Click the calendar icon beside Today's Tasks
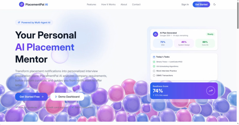 (154, 57)
